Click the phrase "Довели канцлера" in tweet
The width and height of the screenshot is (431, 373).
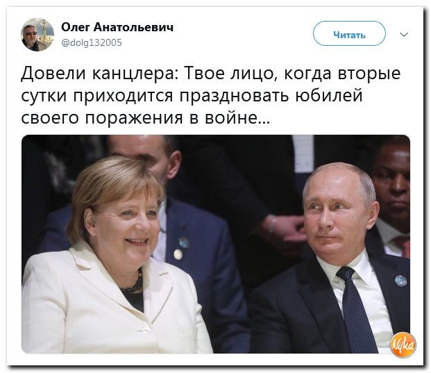click(x=100, y=74)
